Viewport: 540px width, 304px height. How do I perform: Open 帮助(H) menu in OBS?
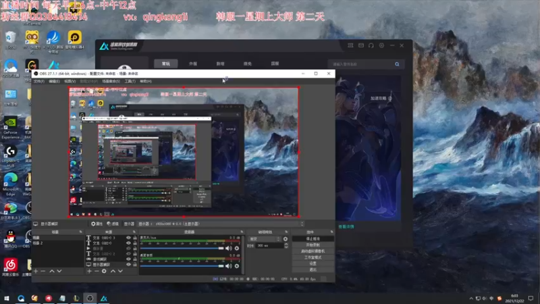coord(146,81)
